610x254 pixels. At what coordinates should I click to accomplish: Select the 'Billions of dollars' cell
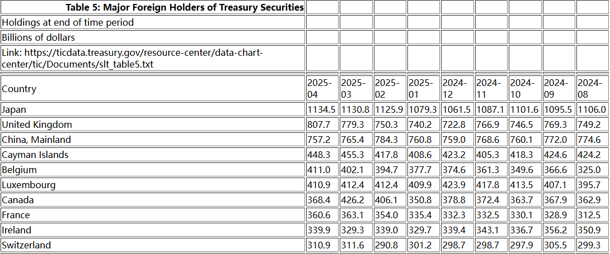coord(39,37)
